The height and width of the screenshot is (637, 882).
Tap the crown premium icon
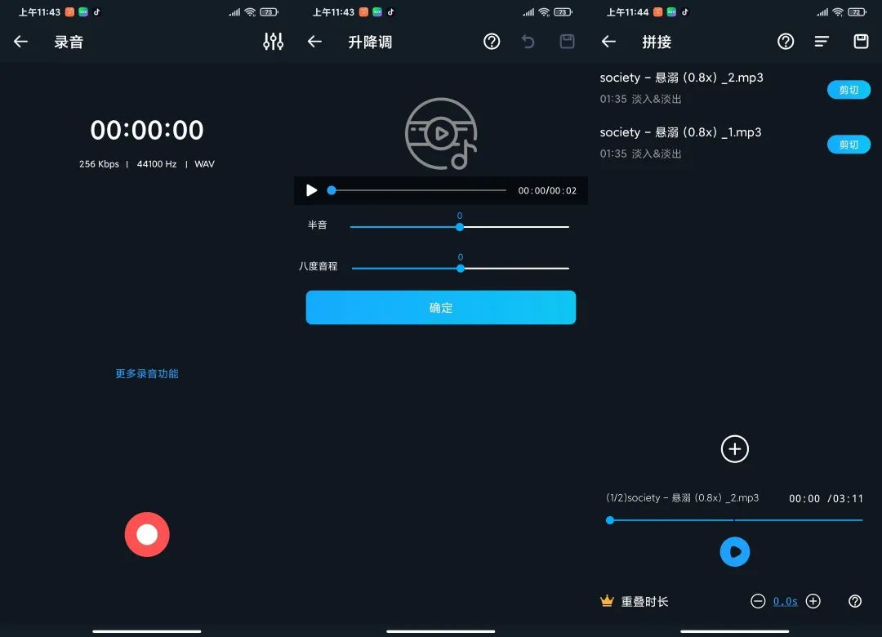click(607, 601)
